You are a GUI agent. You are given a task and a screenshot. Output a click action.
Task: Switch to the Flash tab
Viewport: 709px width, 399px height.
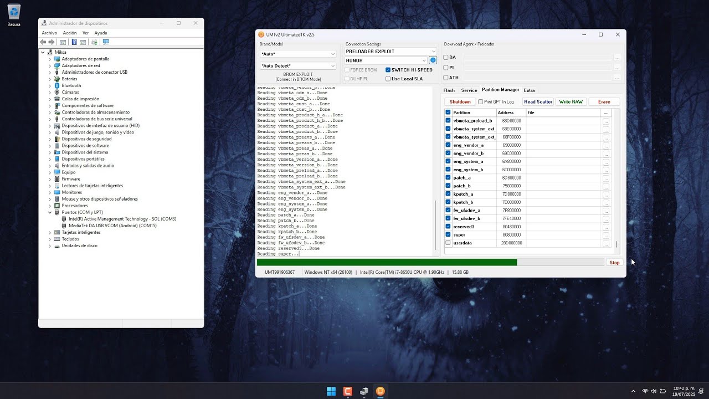coord(449,90)
